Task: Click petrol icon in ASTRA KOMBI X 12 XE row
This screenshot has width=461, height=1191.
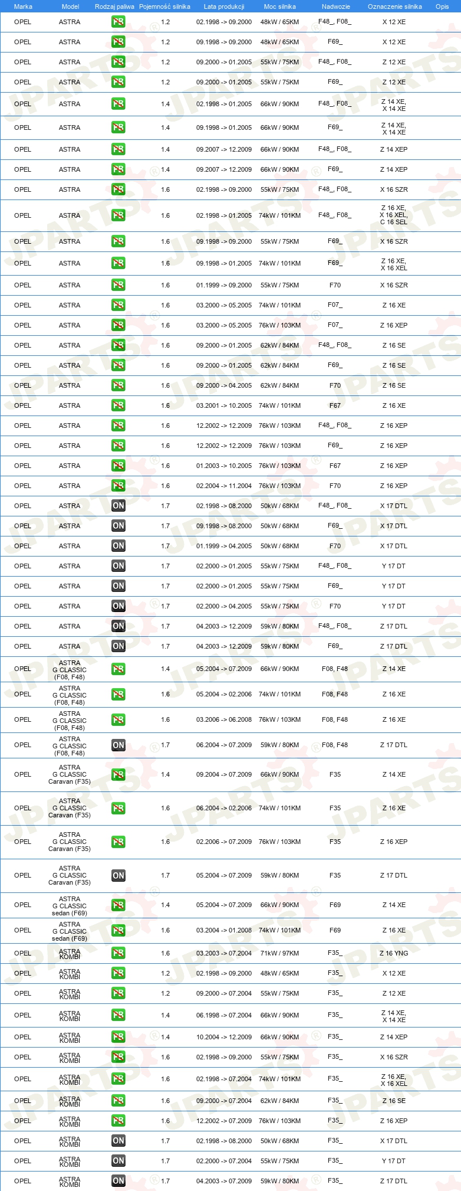Action: coord(118,973)
